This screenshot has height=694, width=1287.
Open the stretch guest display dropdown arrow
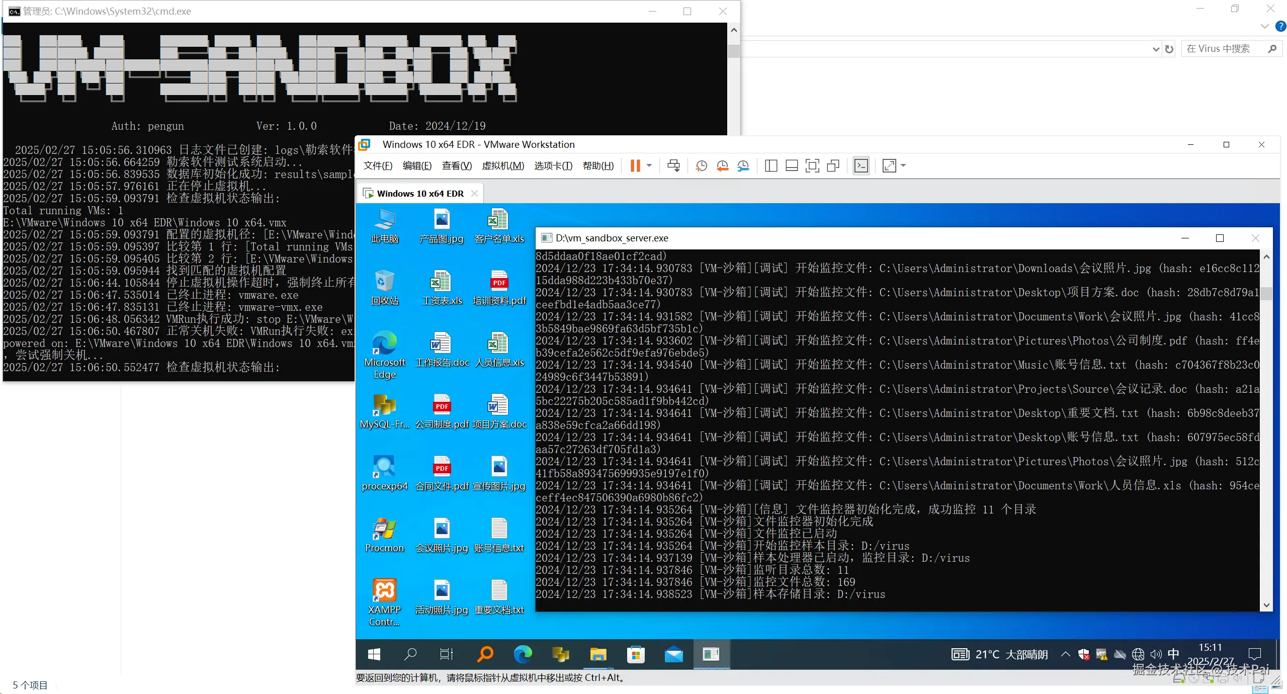[x=903, y=165]
